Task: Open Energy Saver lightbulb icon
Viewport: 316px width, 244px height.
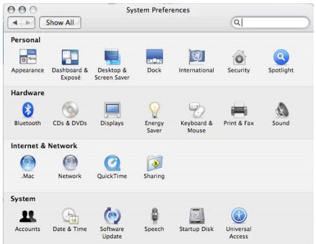Action: (154, 110)
